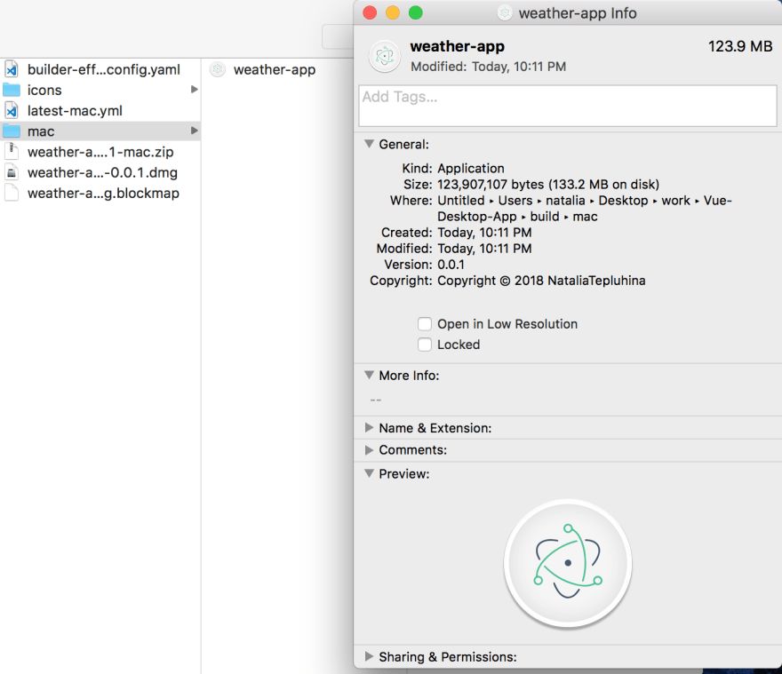Select the icons folder icon

point(12,90)
